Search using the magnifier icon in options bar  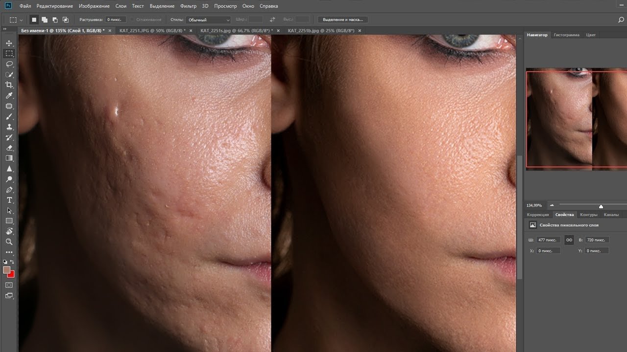[621, 20]
